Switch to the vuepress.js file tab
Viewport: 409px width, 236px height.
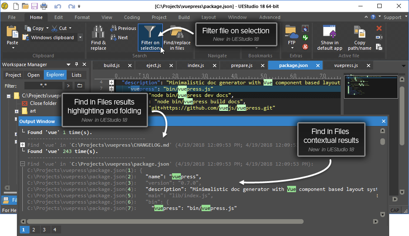(x=346, y=65)
